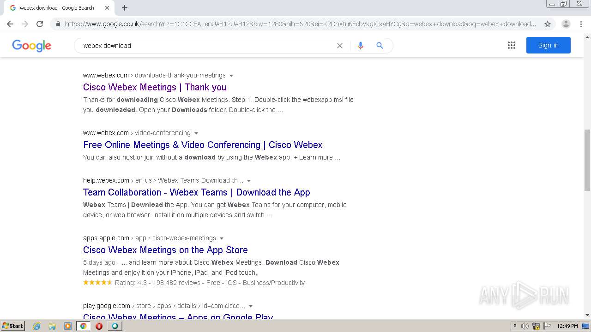The height and width of the screenshot is (332, 591).
Task: Open volume control in tray
Action: click(525, 326)
